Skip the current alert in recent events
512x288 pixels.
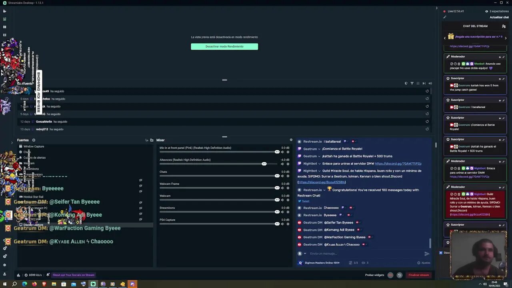(x=424, y=84)
